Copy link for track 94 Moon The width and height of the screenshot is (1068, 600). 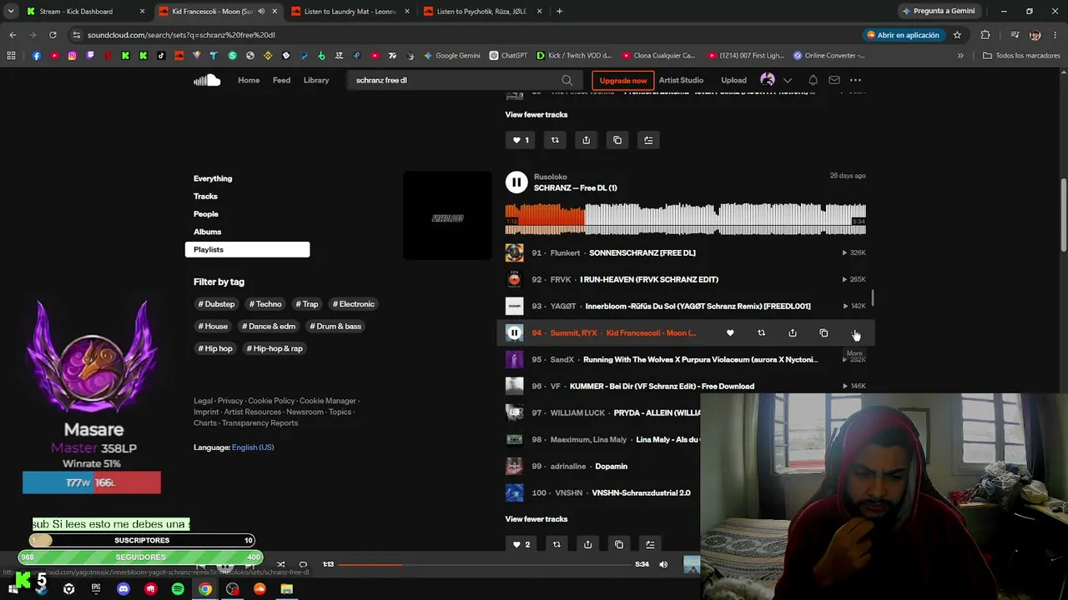coord(824,332)
